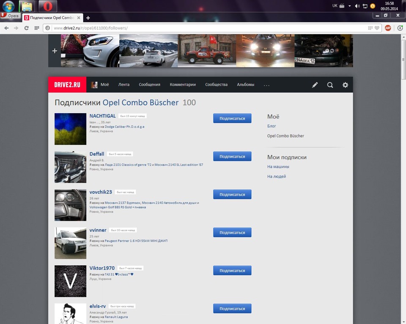Open the Блог sidebar link

(272, 126)
